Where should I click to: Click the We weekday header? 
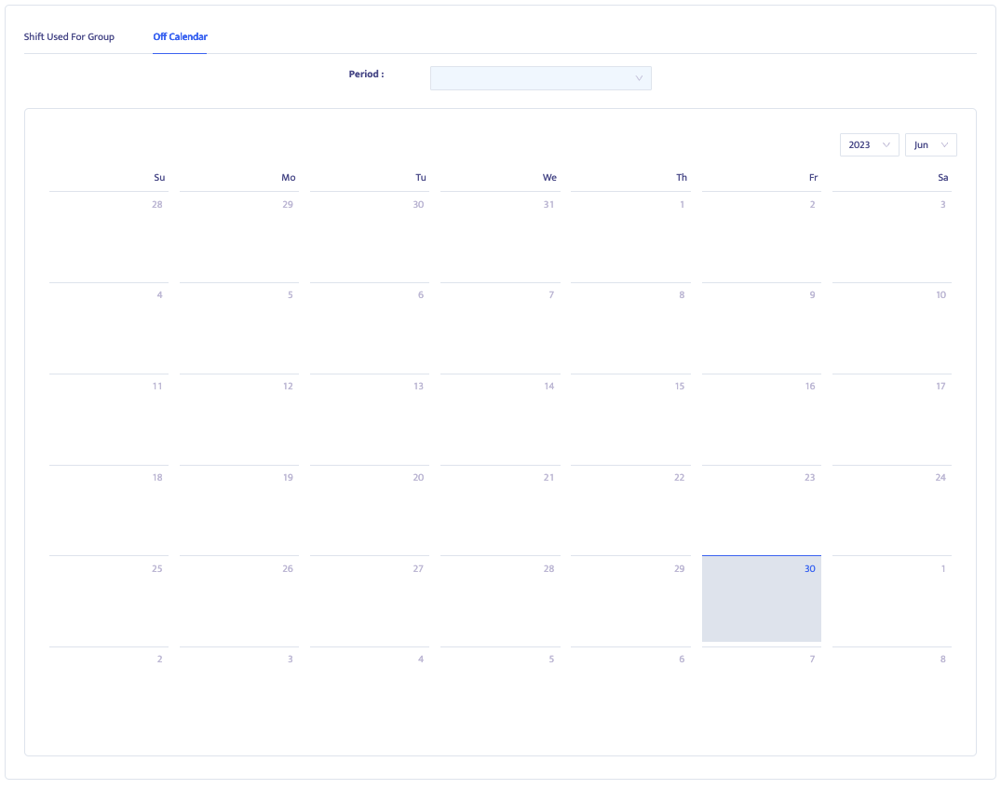(x=549, y=177)
